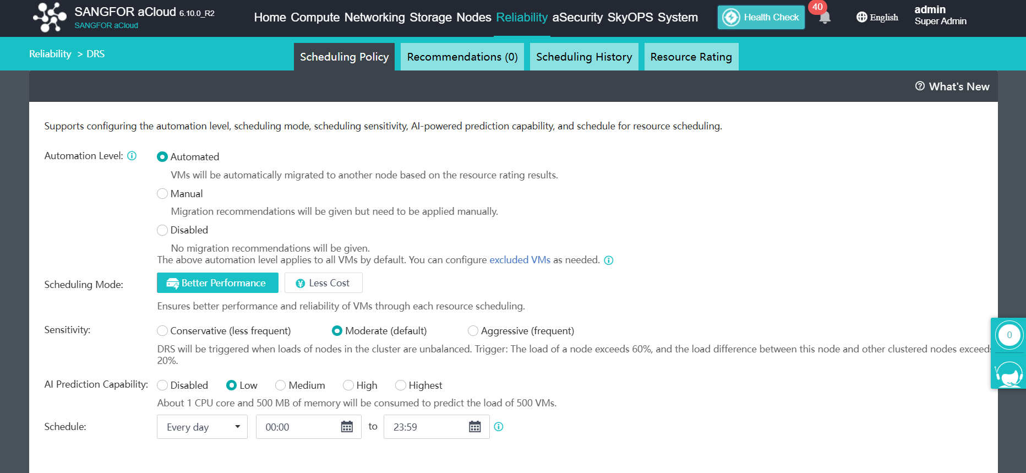This screenshot has width=1026, height=473.
Task: Choose Aggressive (frequent) sensitivity
Action: pos(473,331)
